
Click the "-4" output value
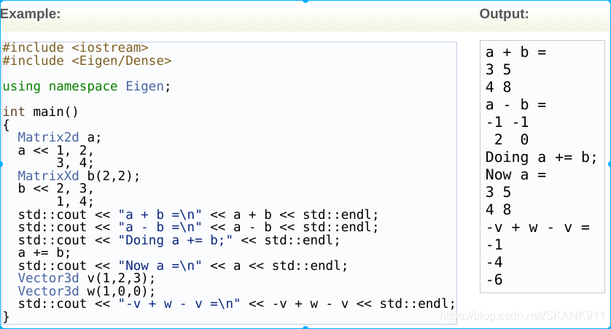494,262
